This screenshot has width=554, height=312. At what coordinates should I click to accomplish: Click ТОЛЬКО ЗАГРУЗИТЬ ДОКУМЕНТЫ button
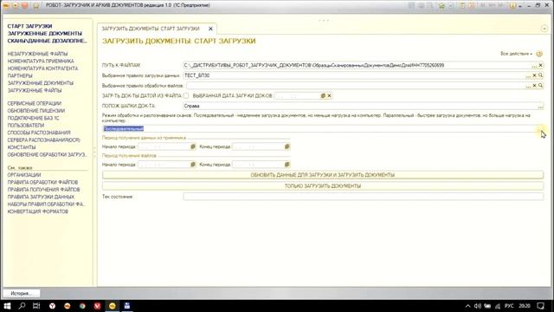tap(323, 186)
